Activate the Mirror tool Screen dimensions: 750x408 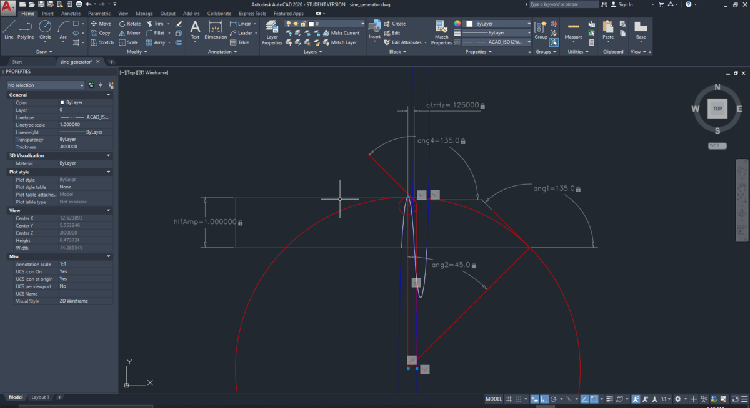coord(130,33)
